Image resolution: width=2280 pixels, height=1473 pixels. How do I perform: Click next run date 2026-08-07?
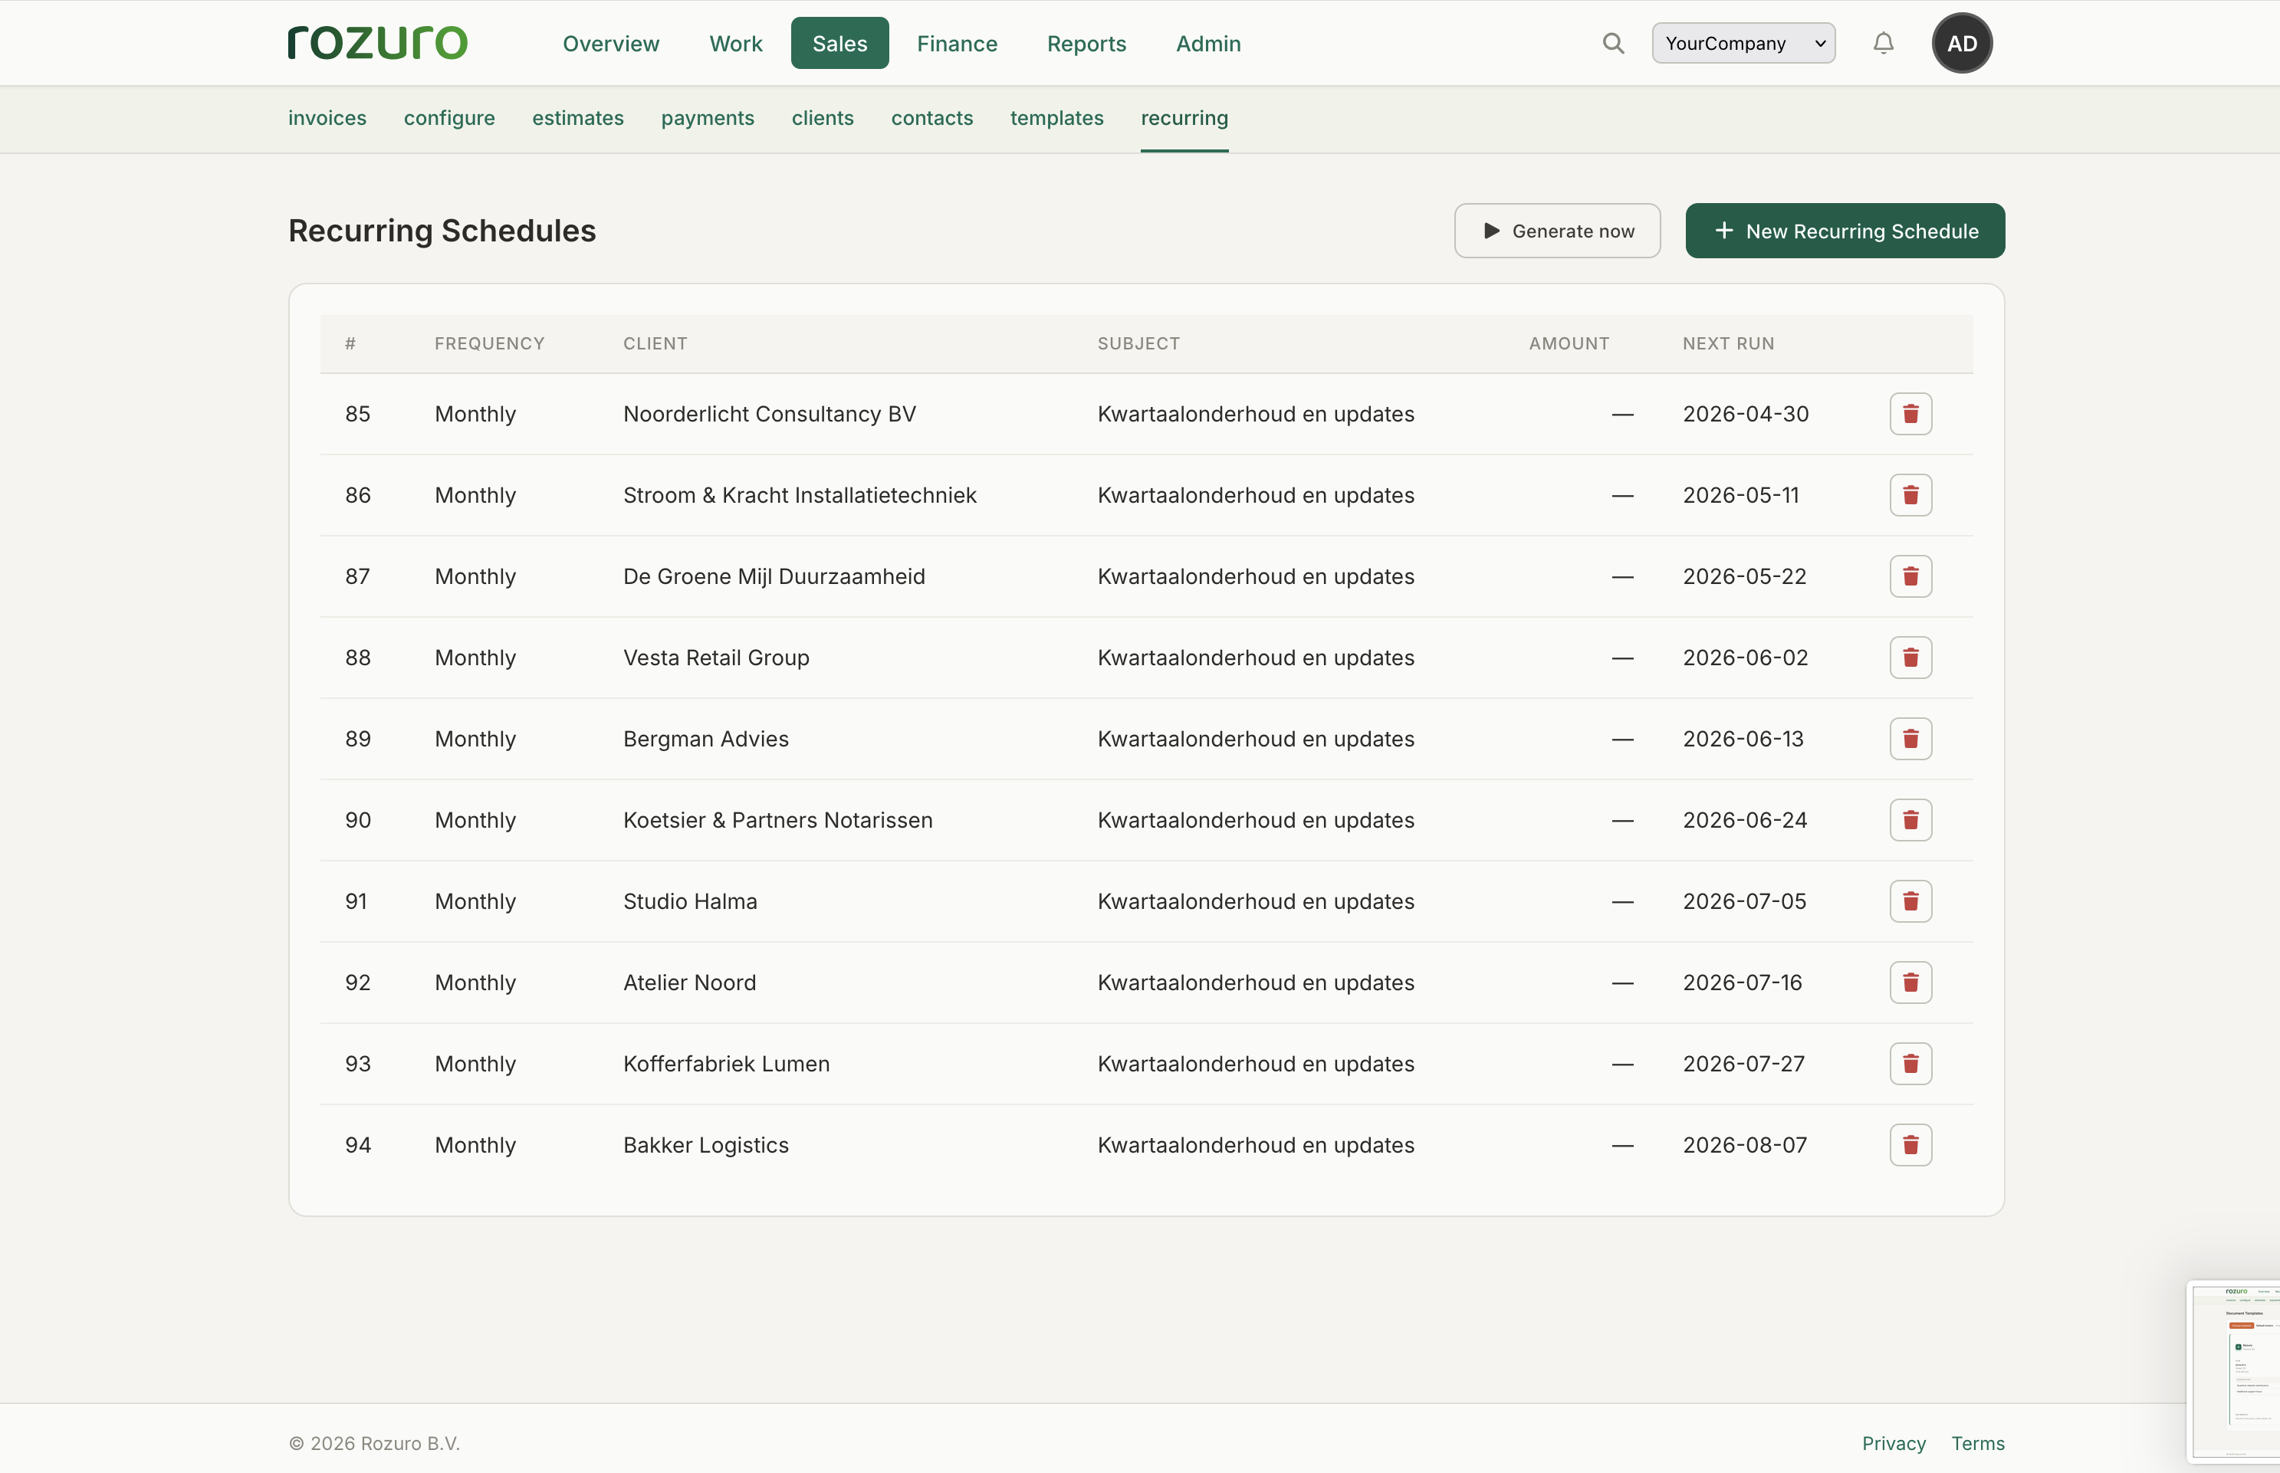1744,1146
